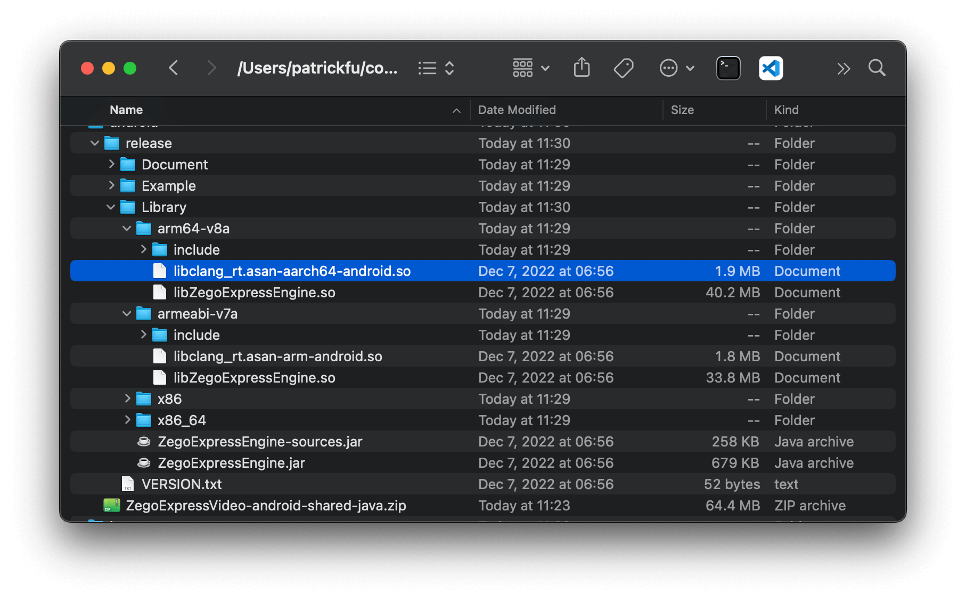This screenshot has height=601, width=966.
Task: Click the window path title /Users/patrickfu/co...
Action: pos(317,68)
